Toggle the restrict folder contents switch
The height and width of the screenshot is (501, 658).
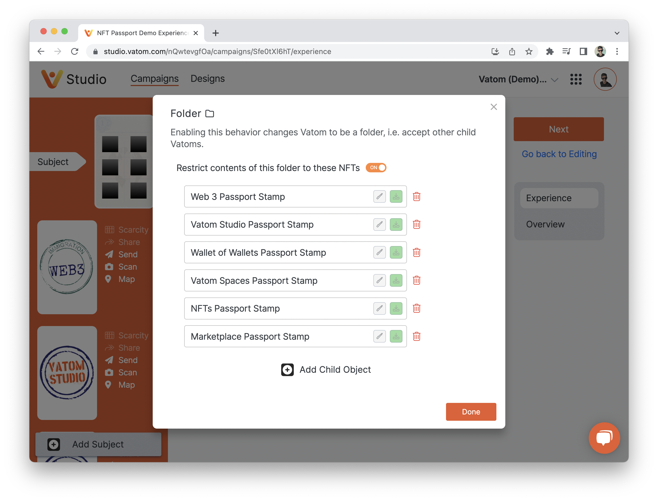coord(376,168)
